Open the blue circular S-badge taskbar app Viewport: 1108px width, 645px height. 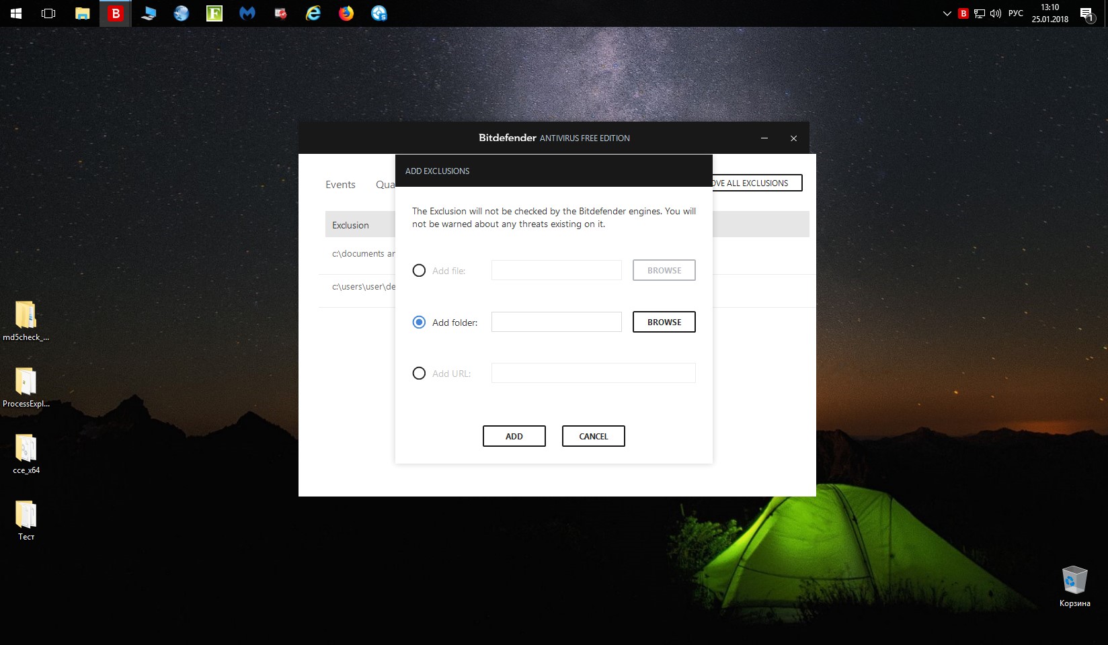pos(379,13)
